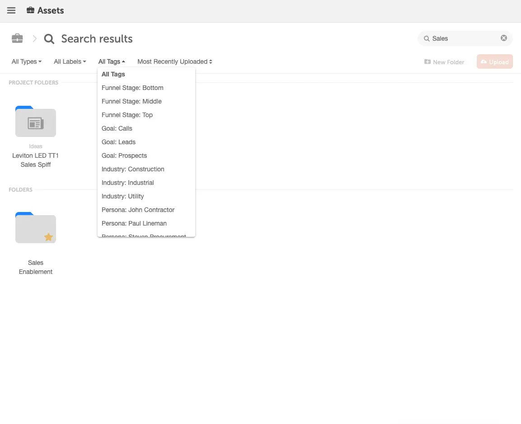Filter by Funnel Stage: Middle tag
521x424 pixels.
tap(146, 101)
